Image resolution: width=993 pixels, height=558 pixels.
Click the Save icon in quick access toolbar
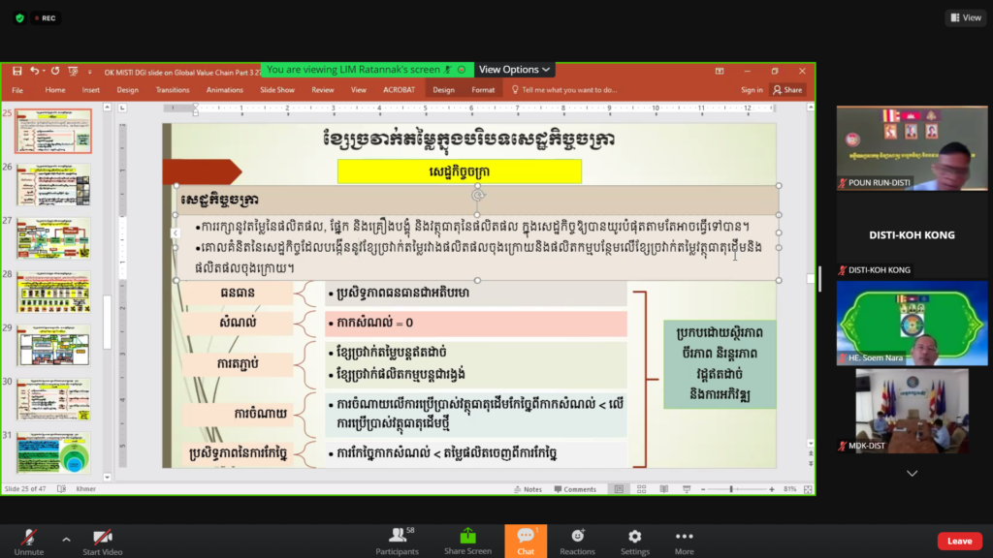pos(17,71)
